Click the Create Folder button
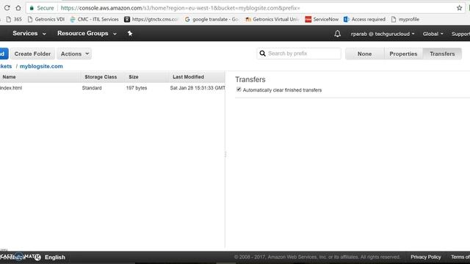The width and height of the screenshot is (470, 264). click(32, 54)
